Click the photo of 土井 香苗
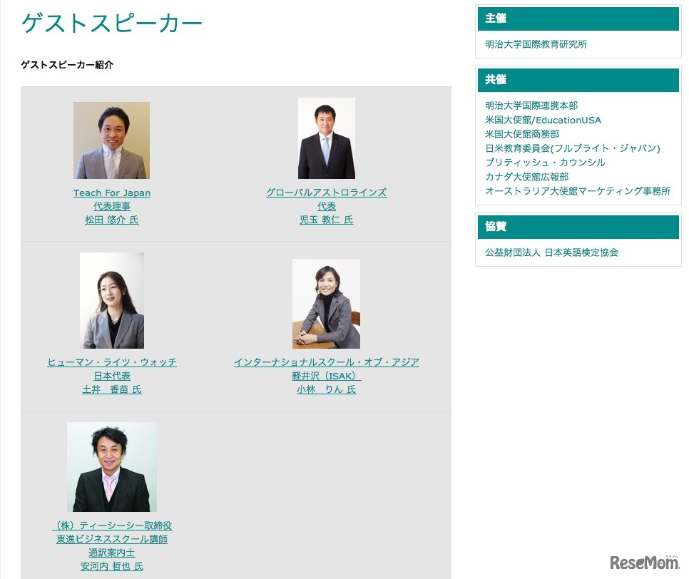This screenshot has width=689, height=579. [112, 300]
